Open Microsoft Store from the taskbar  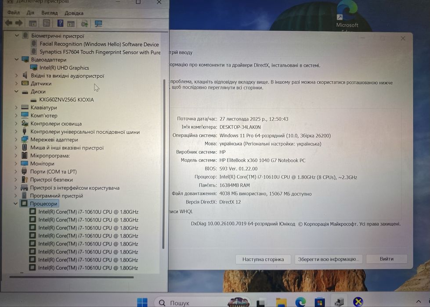point(319,302)
